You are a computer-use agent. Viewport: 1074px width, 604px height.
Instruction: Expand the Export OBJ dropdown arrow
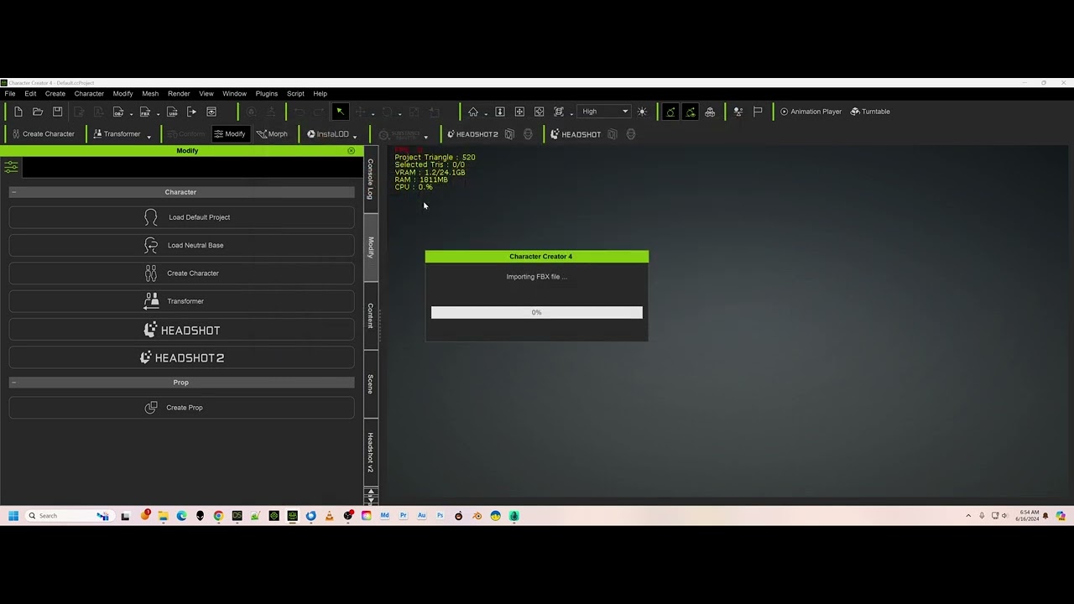coord(131,114)
